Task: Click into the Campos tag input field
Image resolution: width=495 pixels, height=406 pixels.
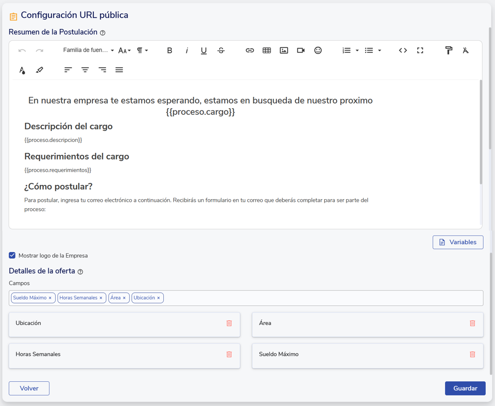Action: click(320, 298)
